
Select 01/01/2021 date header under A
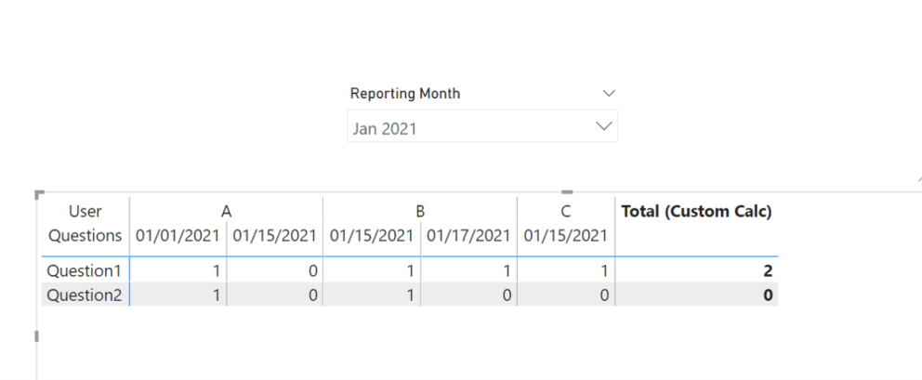[178, 236]
